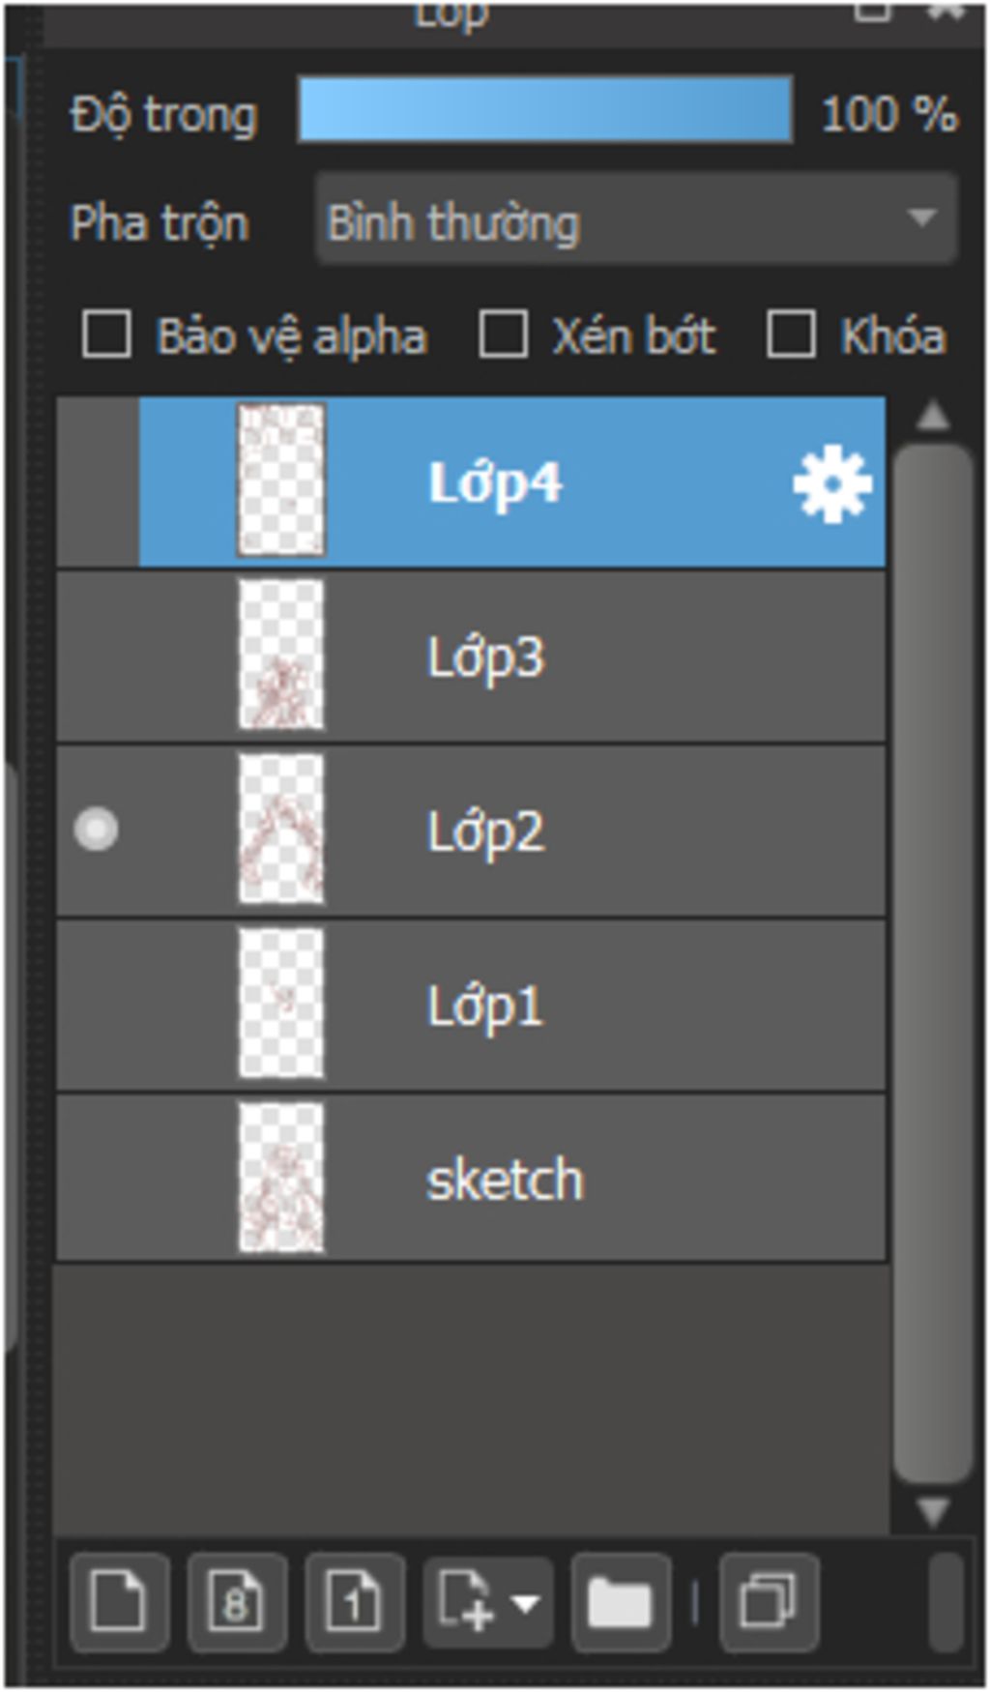Click the Lớp3 layer thumbnail
The height and width of the screenshot is (1692, 990).
pyautogui.click(x=281, y=655)
